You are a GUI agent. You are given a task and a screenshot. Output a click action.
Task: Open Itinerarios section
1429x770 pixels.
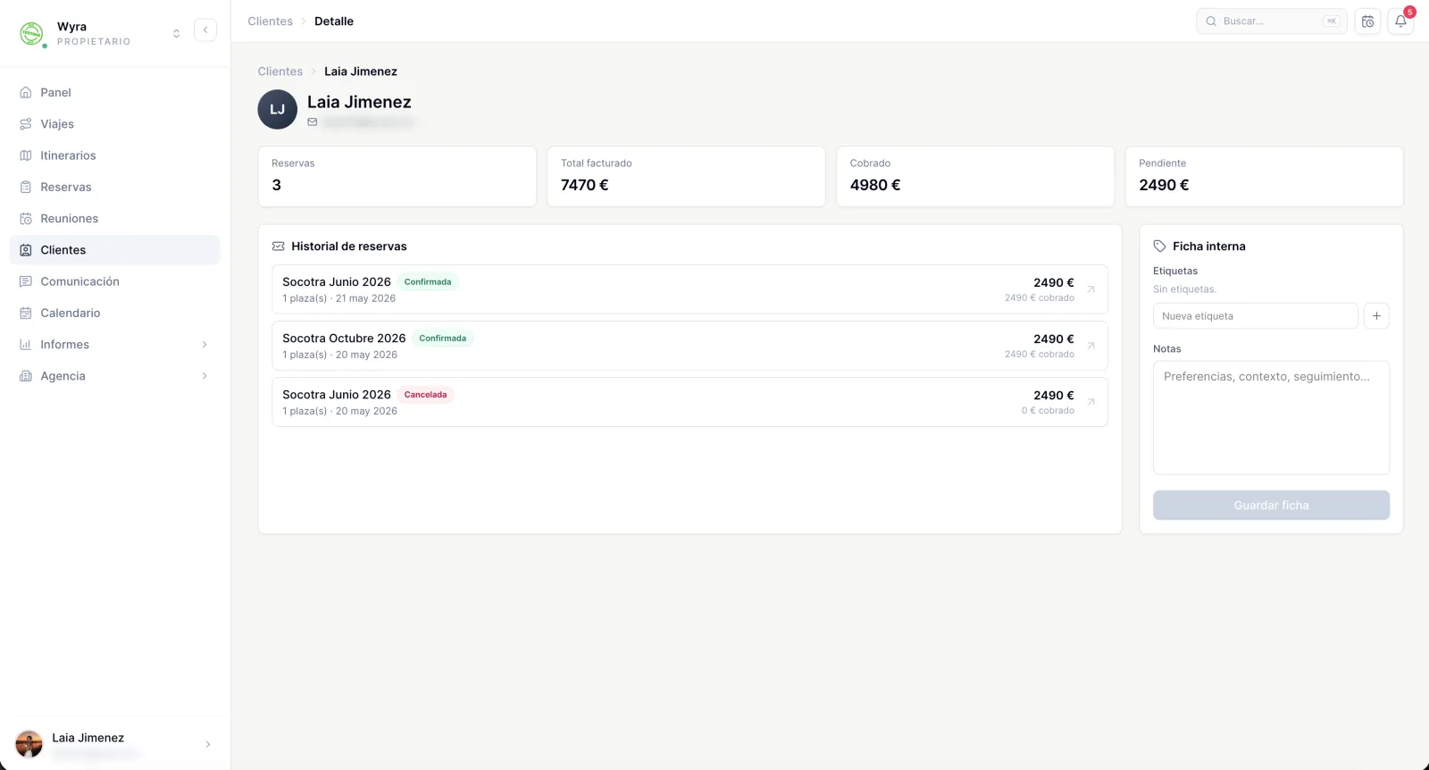tap(114, 155)
